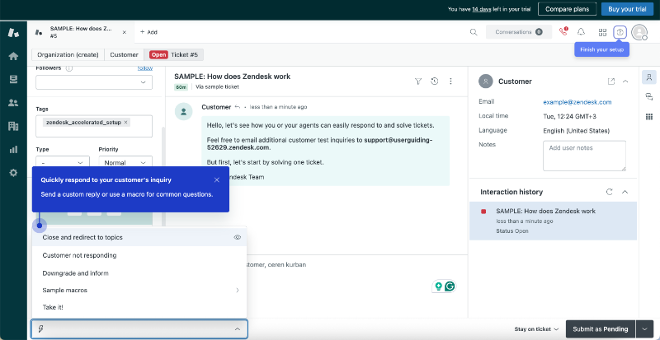Click the green lightbulb icon in composer
This screenshot has width=660, height=340.
[439, 286]
